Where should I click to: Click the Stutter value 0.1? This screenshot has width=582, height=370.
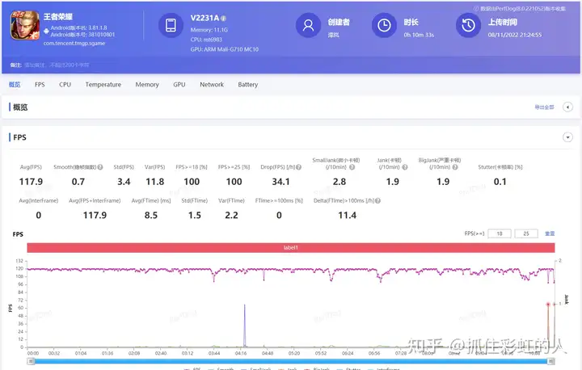pos(500,182)
